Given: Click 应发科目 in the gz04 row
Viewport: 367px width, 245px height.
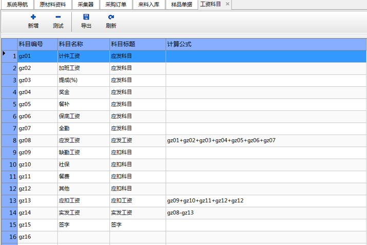Looking at the screenshot, I should coord(138,92).
